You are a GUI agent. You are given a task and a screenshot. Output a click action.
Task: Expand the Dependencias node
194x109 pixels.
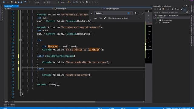tap(157, 20)
